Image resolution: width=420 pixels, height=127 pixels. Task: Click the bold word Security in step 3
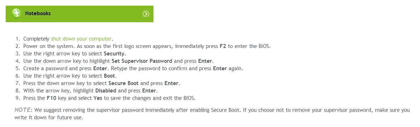pyautogui.click(x=114, y=54)
